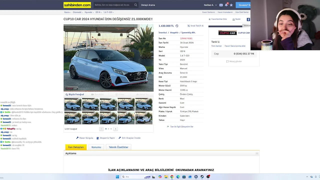Select İlan Detayları tab
Image resolution: width=320 pixels, height=180 pixels.
[x=76, y=147]
